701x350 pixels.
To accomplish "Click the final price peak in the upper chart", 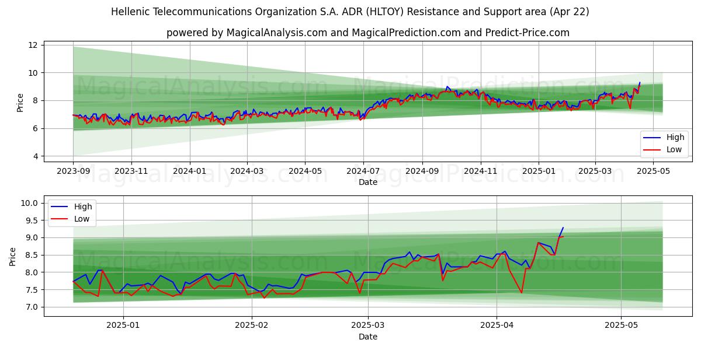I will pos(640,83).
